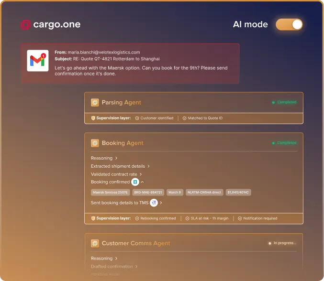Open the Gmail icon in the email card
This screenshot has width=324, height=281.
(38, 61)
